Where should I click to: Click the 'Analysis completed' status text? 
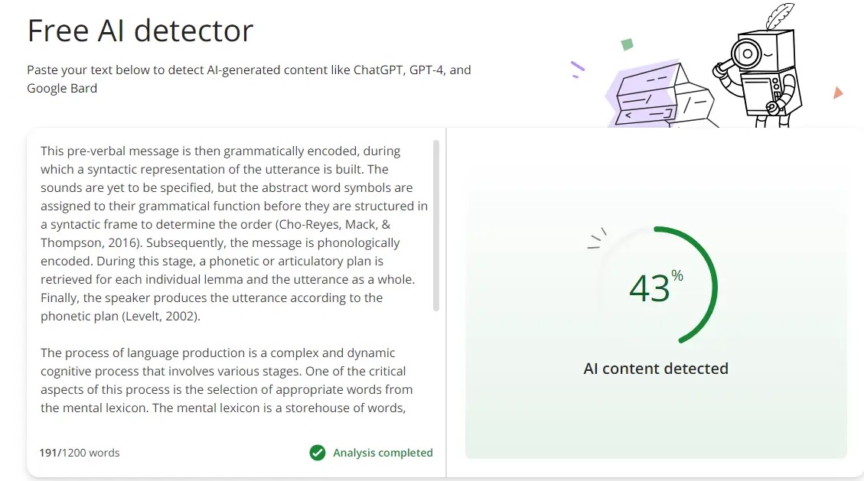pyautogui.click(x=383, y=453)
